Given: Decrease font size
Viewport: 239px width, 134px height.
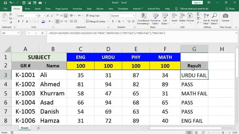Looking at the screenshot, I should [52, 16].
